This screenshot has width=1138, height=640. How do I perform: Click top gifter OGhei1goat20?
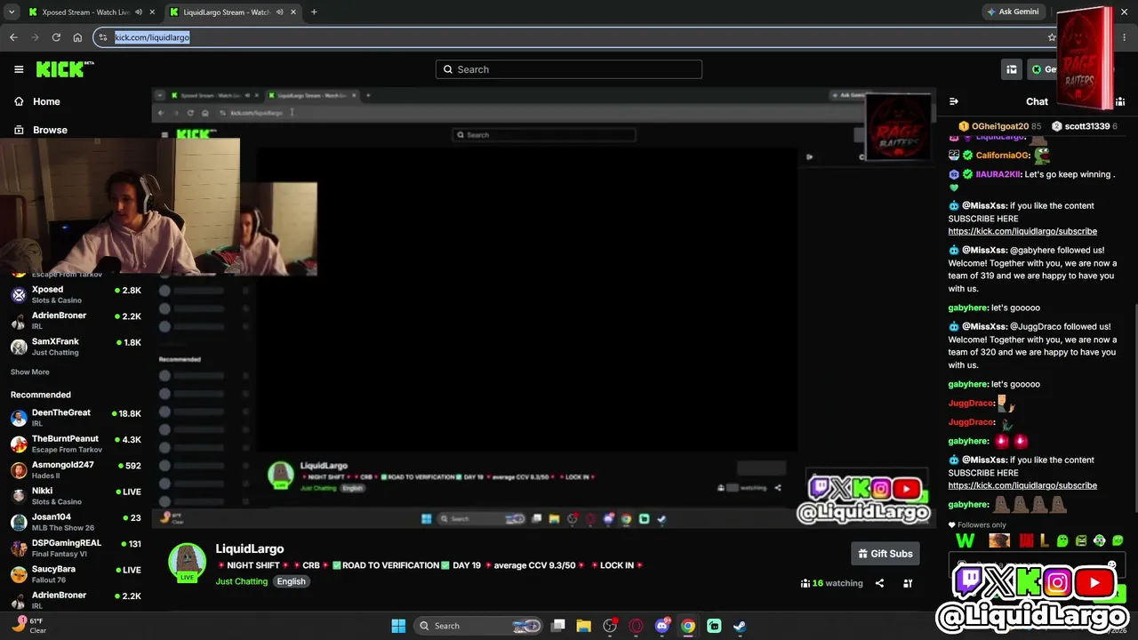tap(999, 126)
